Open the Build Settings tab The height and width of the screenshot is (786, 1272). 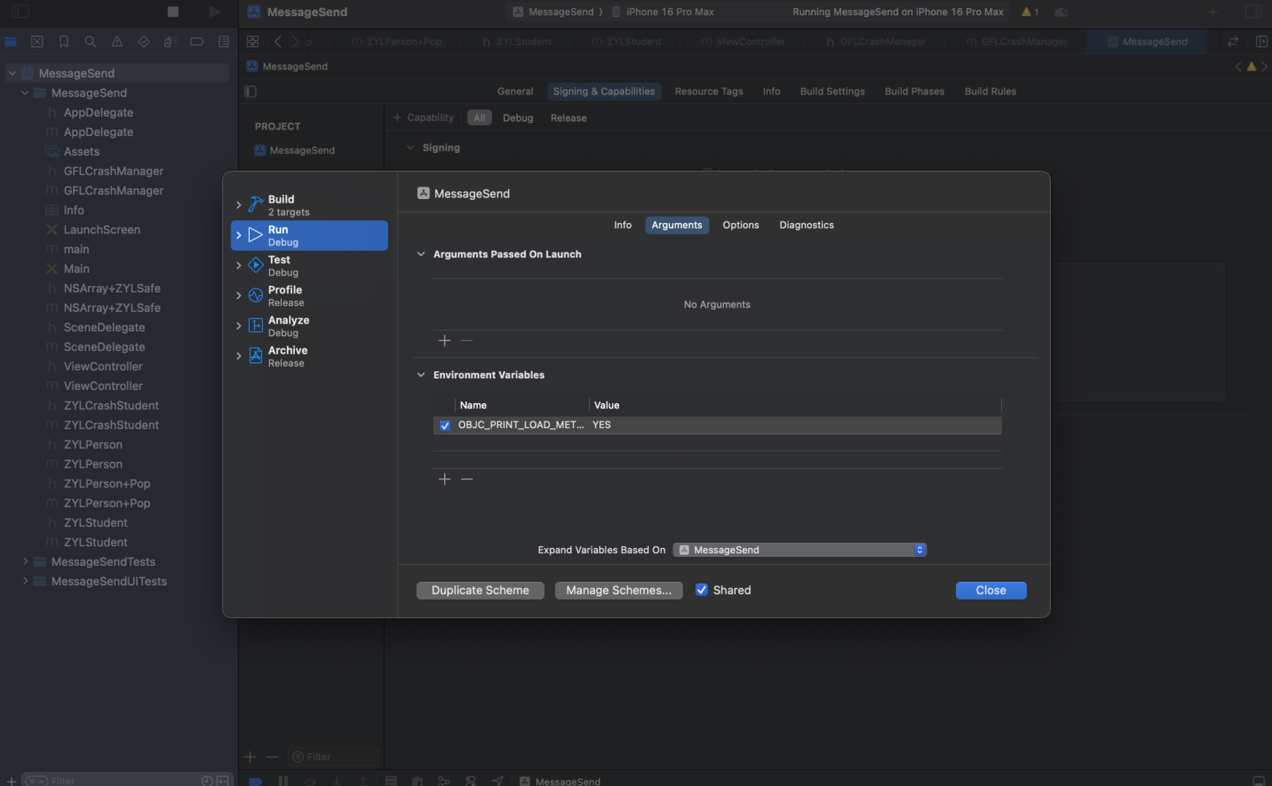(x=832, y=91)
